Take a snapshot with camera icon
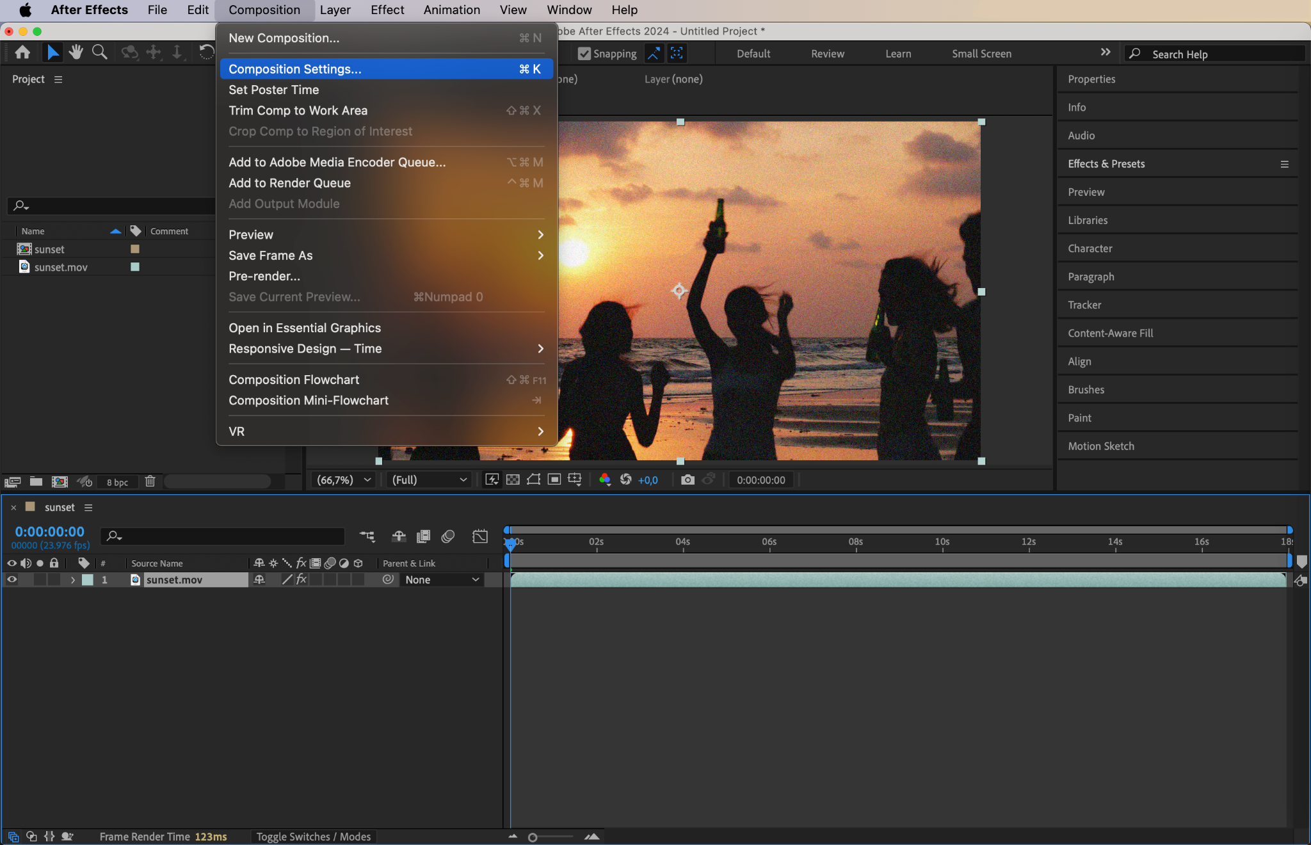This screenshot has height=845, width=1311. 688,479
